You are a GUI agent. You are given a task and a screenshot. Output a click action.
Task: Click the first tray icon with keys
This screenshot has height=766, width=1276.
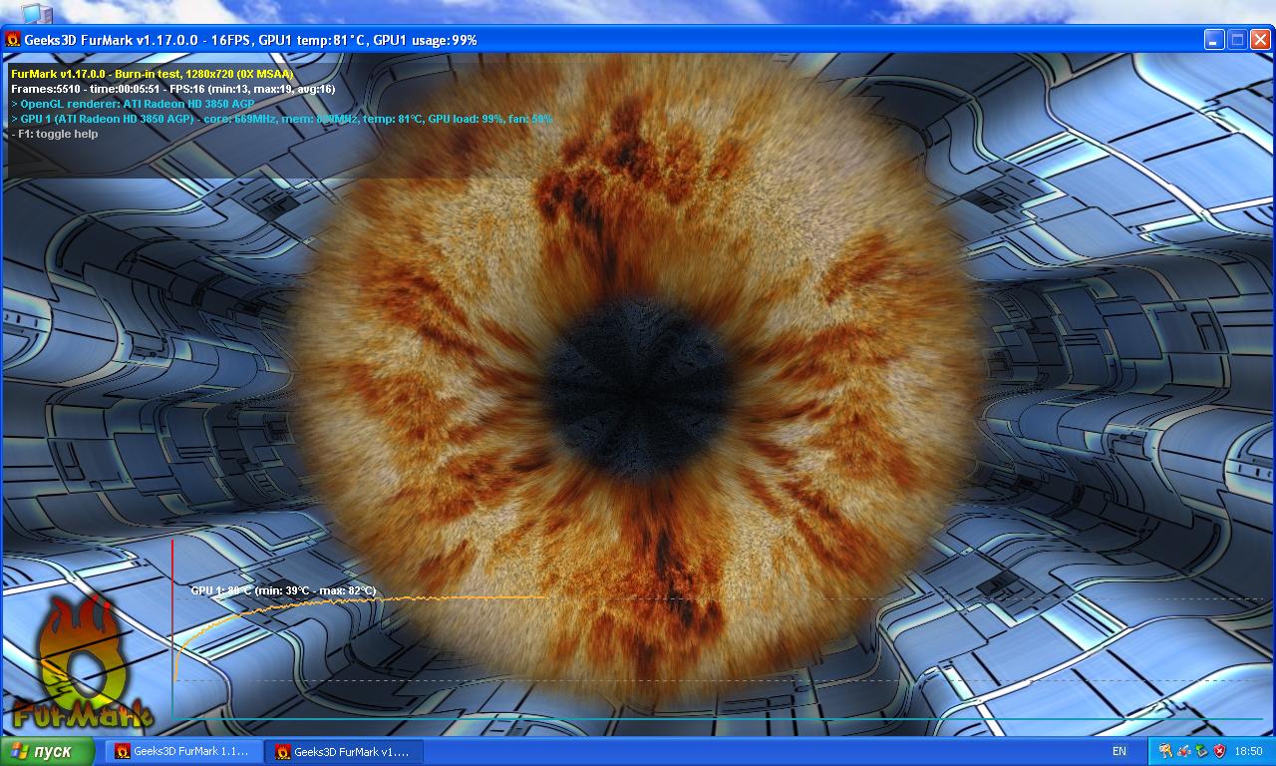click(x=1165, y=751)
